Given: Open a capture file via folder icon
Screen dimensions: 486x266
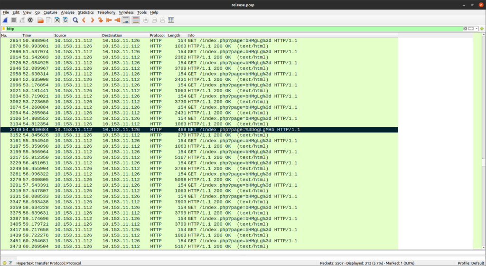Looking at the screenshot, I should click(x=40, y=20).
